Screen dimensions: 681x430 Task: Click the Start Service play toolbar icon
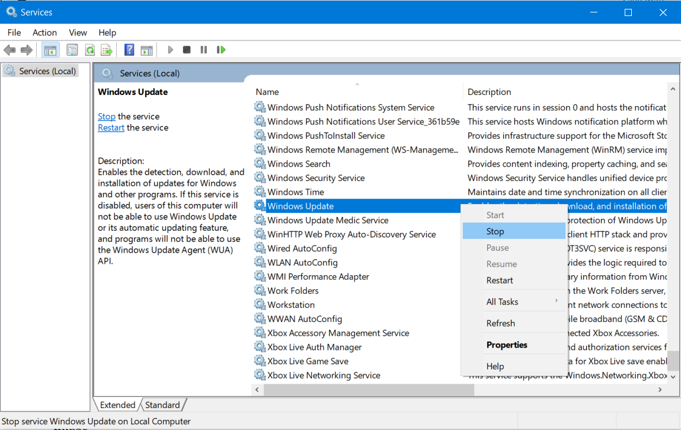170,50
